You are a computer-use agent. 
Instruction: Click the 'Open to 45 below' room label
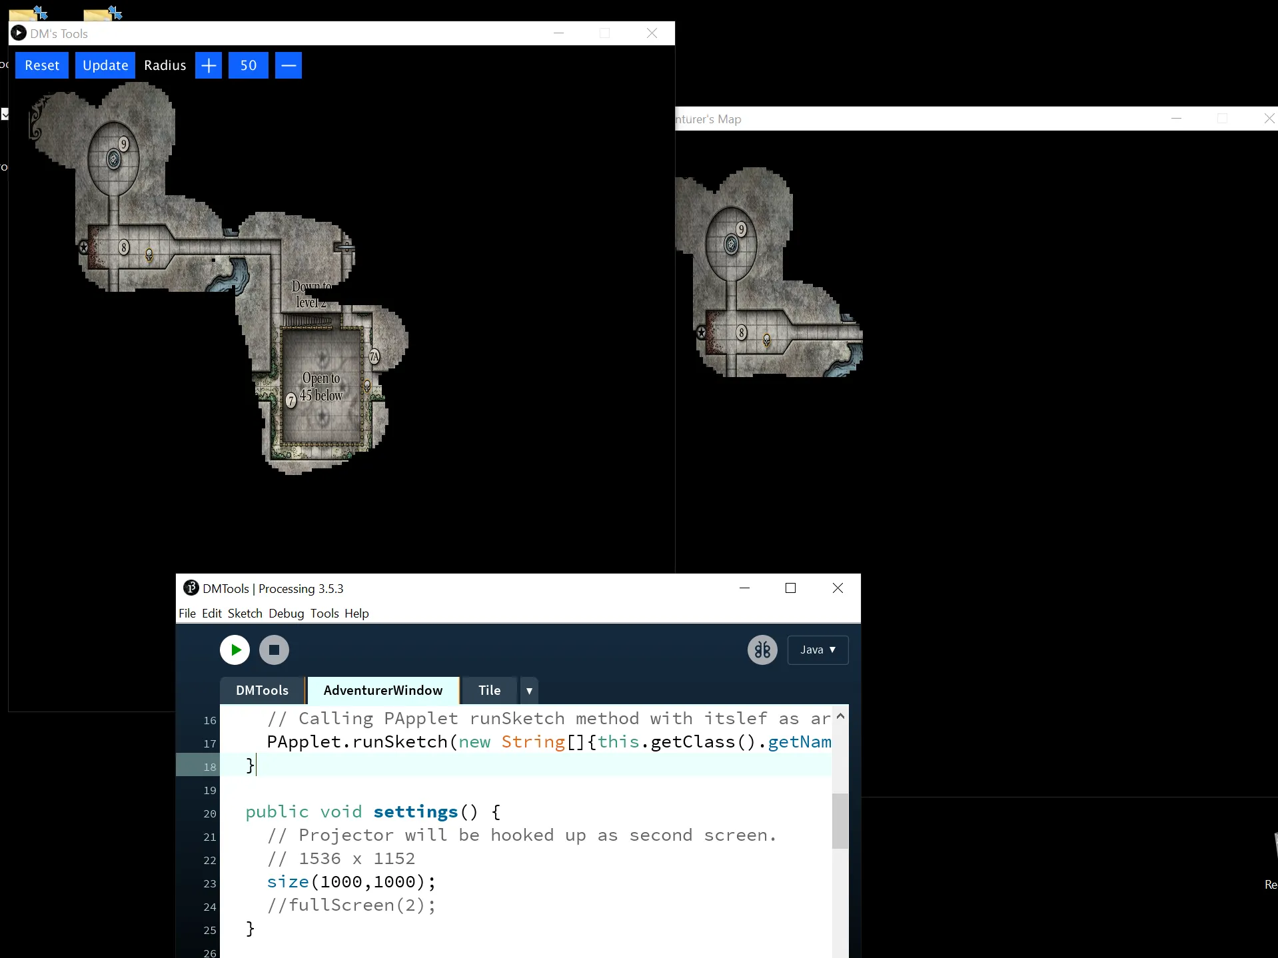pos(322,387)
